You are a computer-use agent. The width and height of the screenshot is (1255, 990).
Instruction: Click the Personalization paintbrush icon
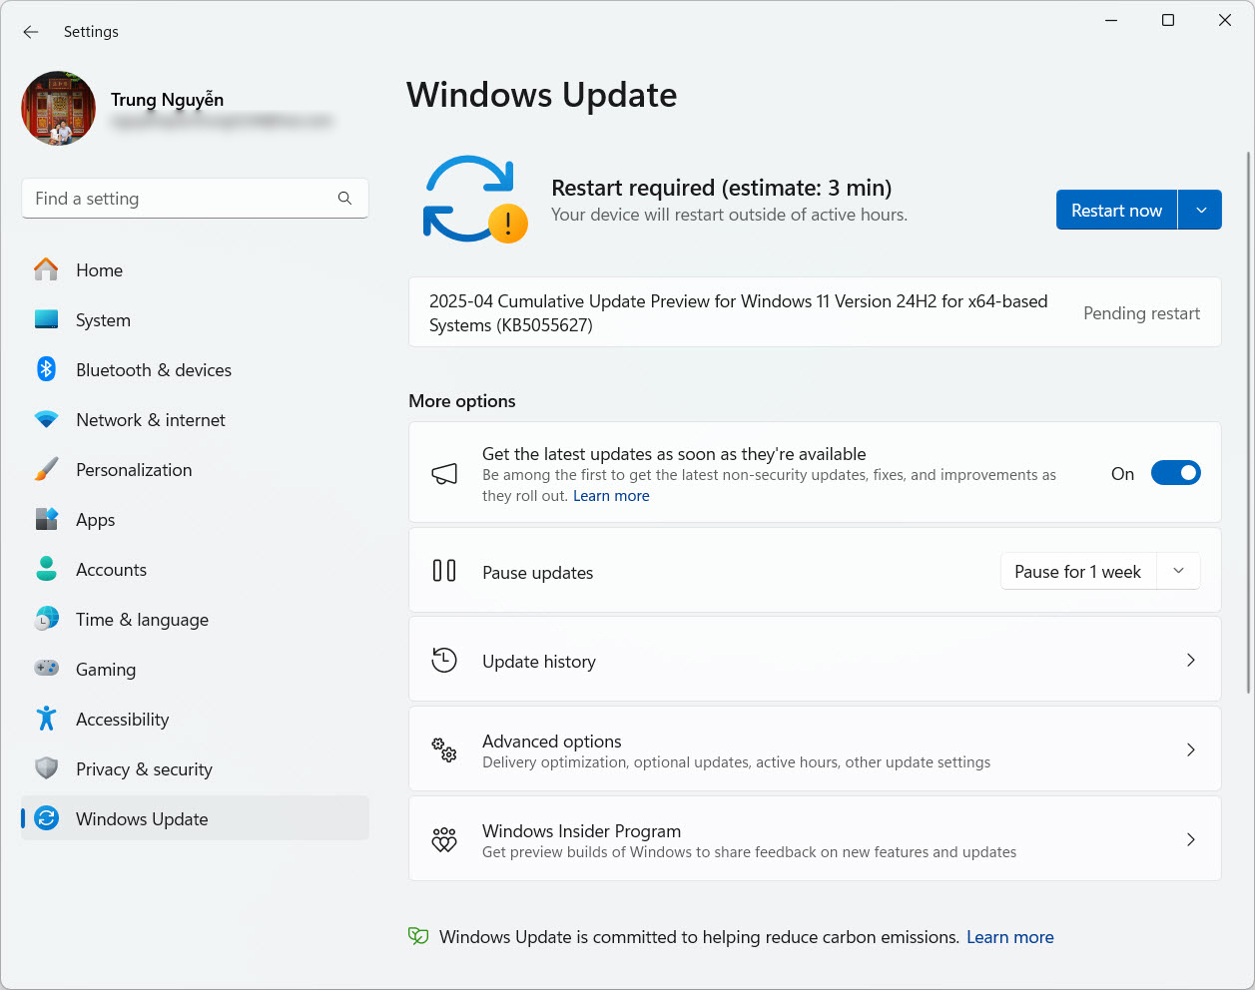(46, 469)
